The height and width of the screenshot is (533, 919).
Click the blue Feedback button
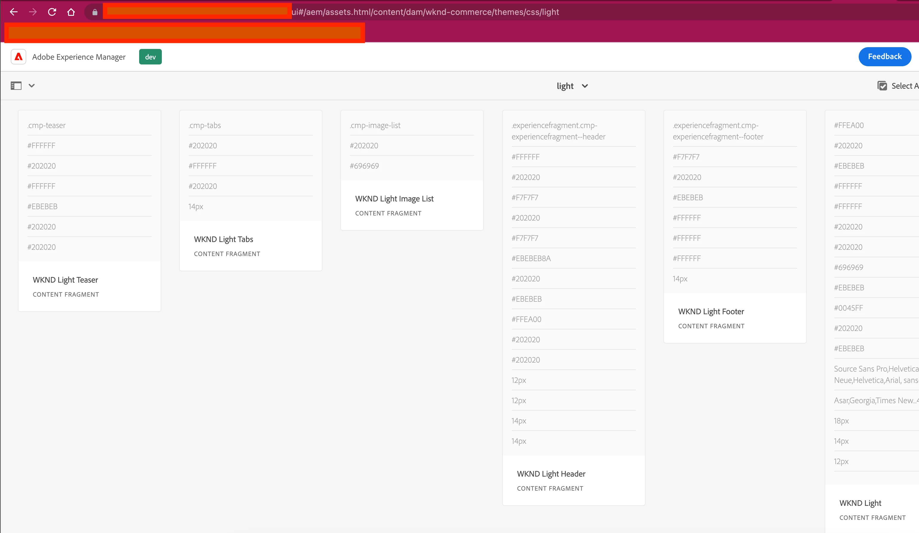[884, 56]
